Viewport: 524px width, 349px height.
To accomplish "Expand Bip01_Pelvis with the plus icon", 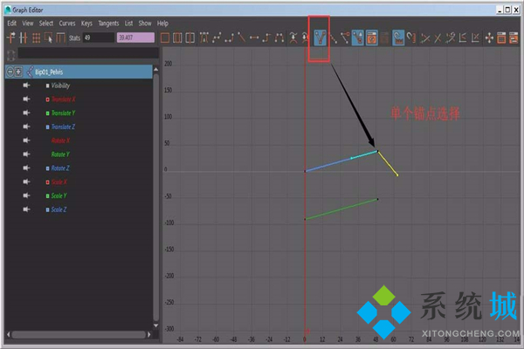I will pos(18,72).
